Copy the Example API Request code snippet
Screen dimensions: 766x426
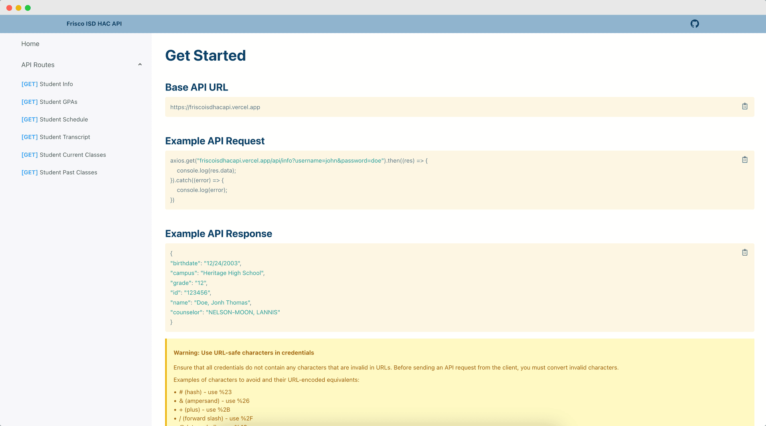pyautogui.click(x=744, y=159)
